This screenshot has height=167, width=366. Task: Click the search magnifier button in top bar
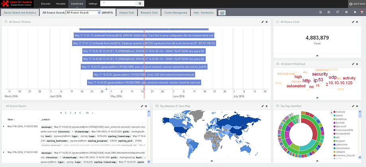pyautogui.click(x=140, y=4)
